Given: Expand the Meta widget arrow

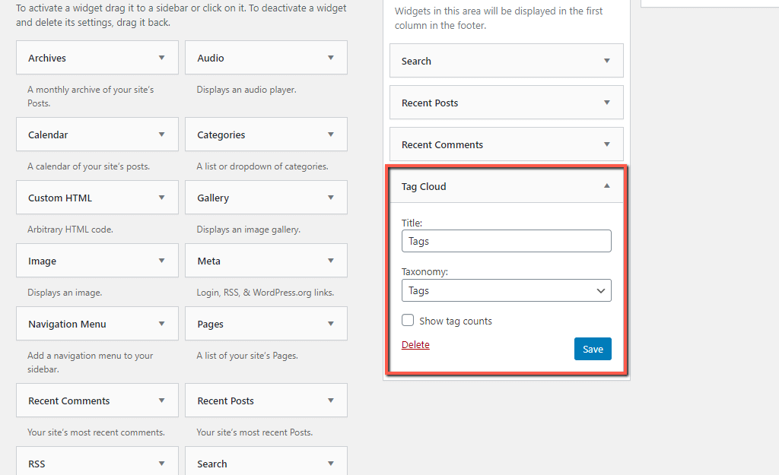Looking at the screenshot, I should [x=330, y=261].
